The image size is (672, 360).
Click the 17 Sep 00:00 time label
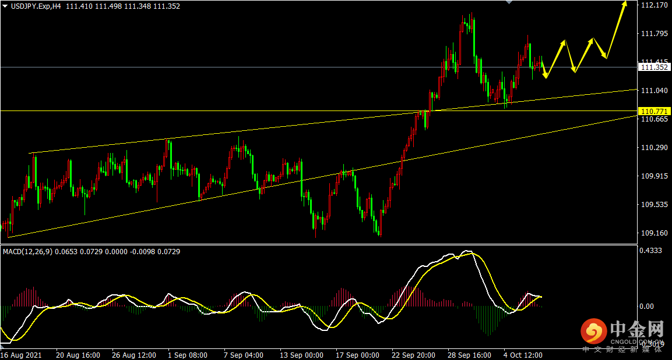click(x=357, y=355)
